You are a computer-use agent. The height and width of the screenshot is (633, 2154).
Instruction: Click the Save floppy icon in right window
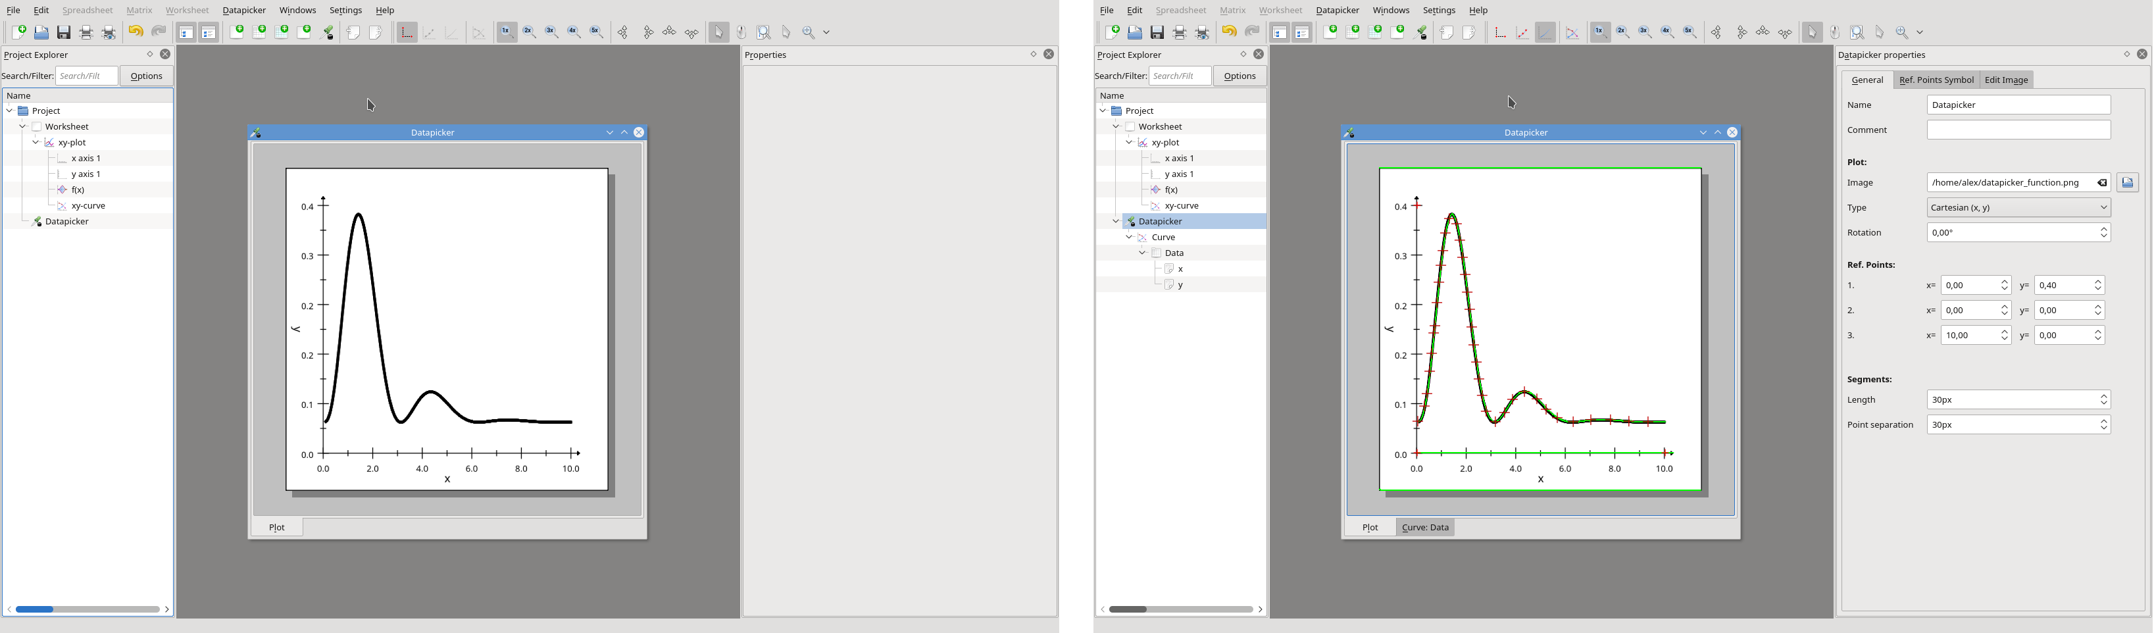(1157, 33)
